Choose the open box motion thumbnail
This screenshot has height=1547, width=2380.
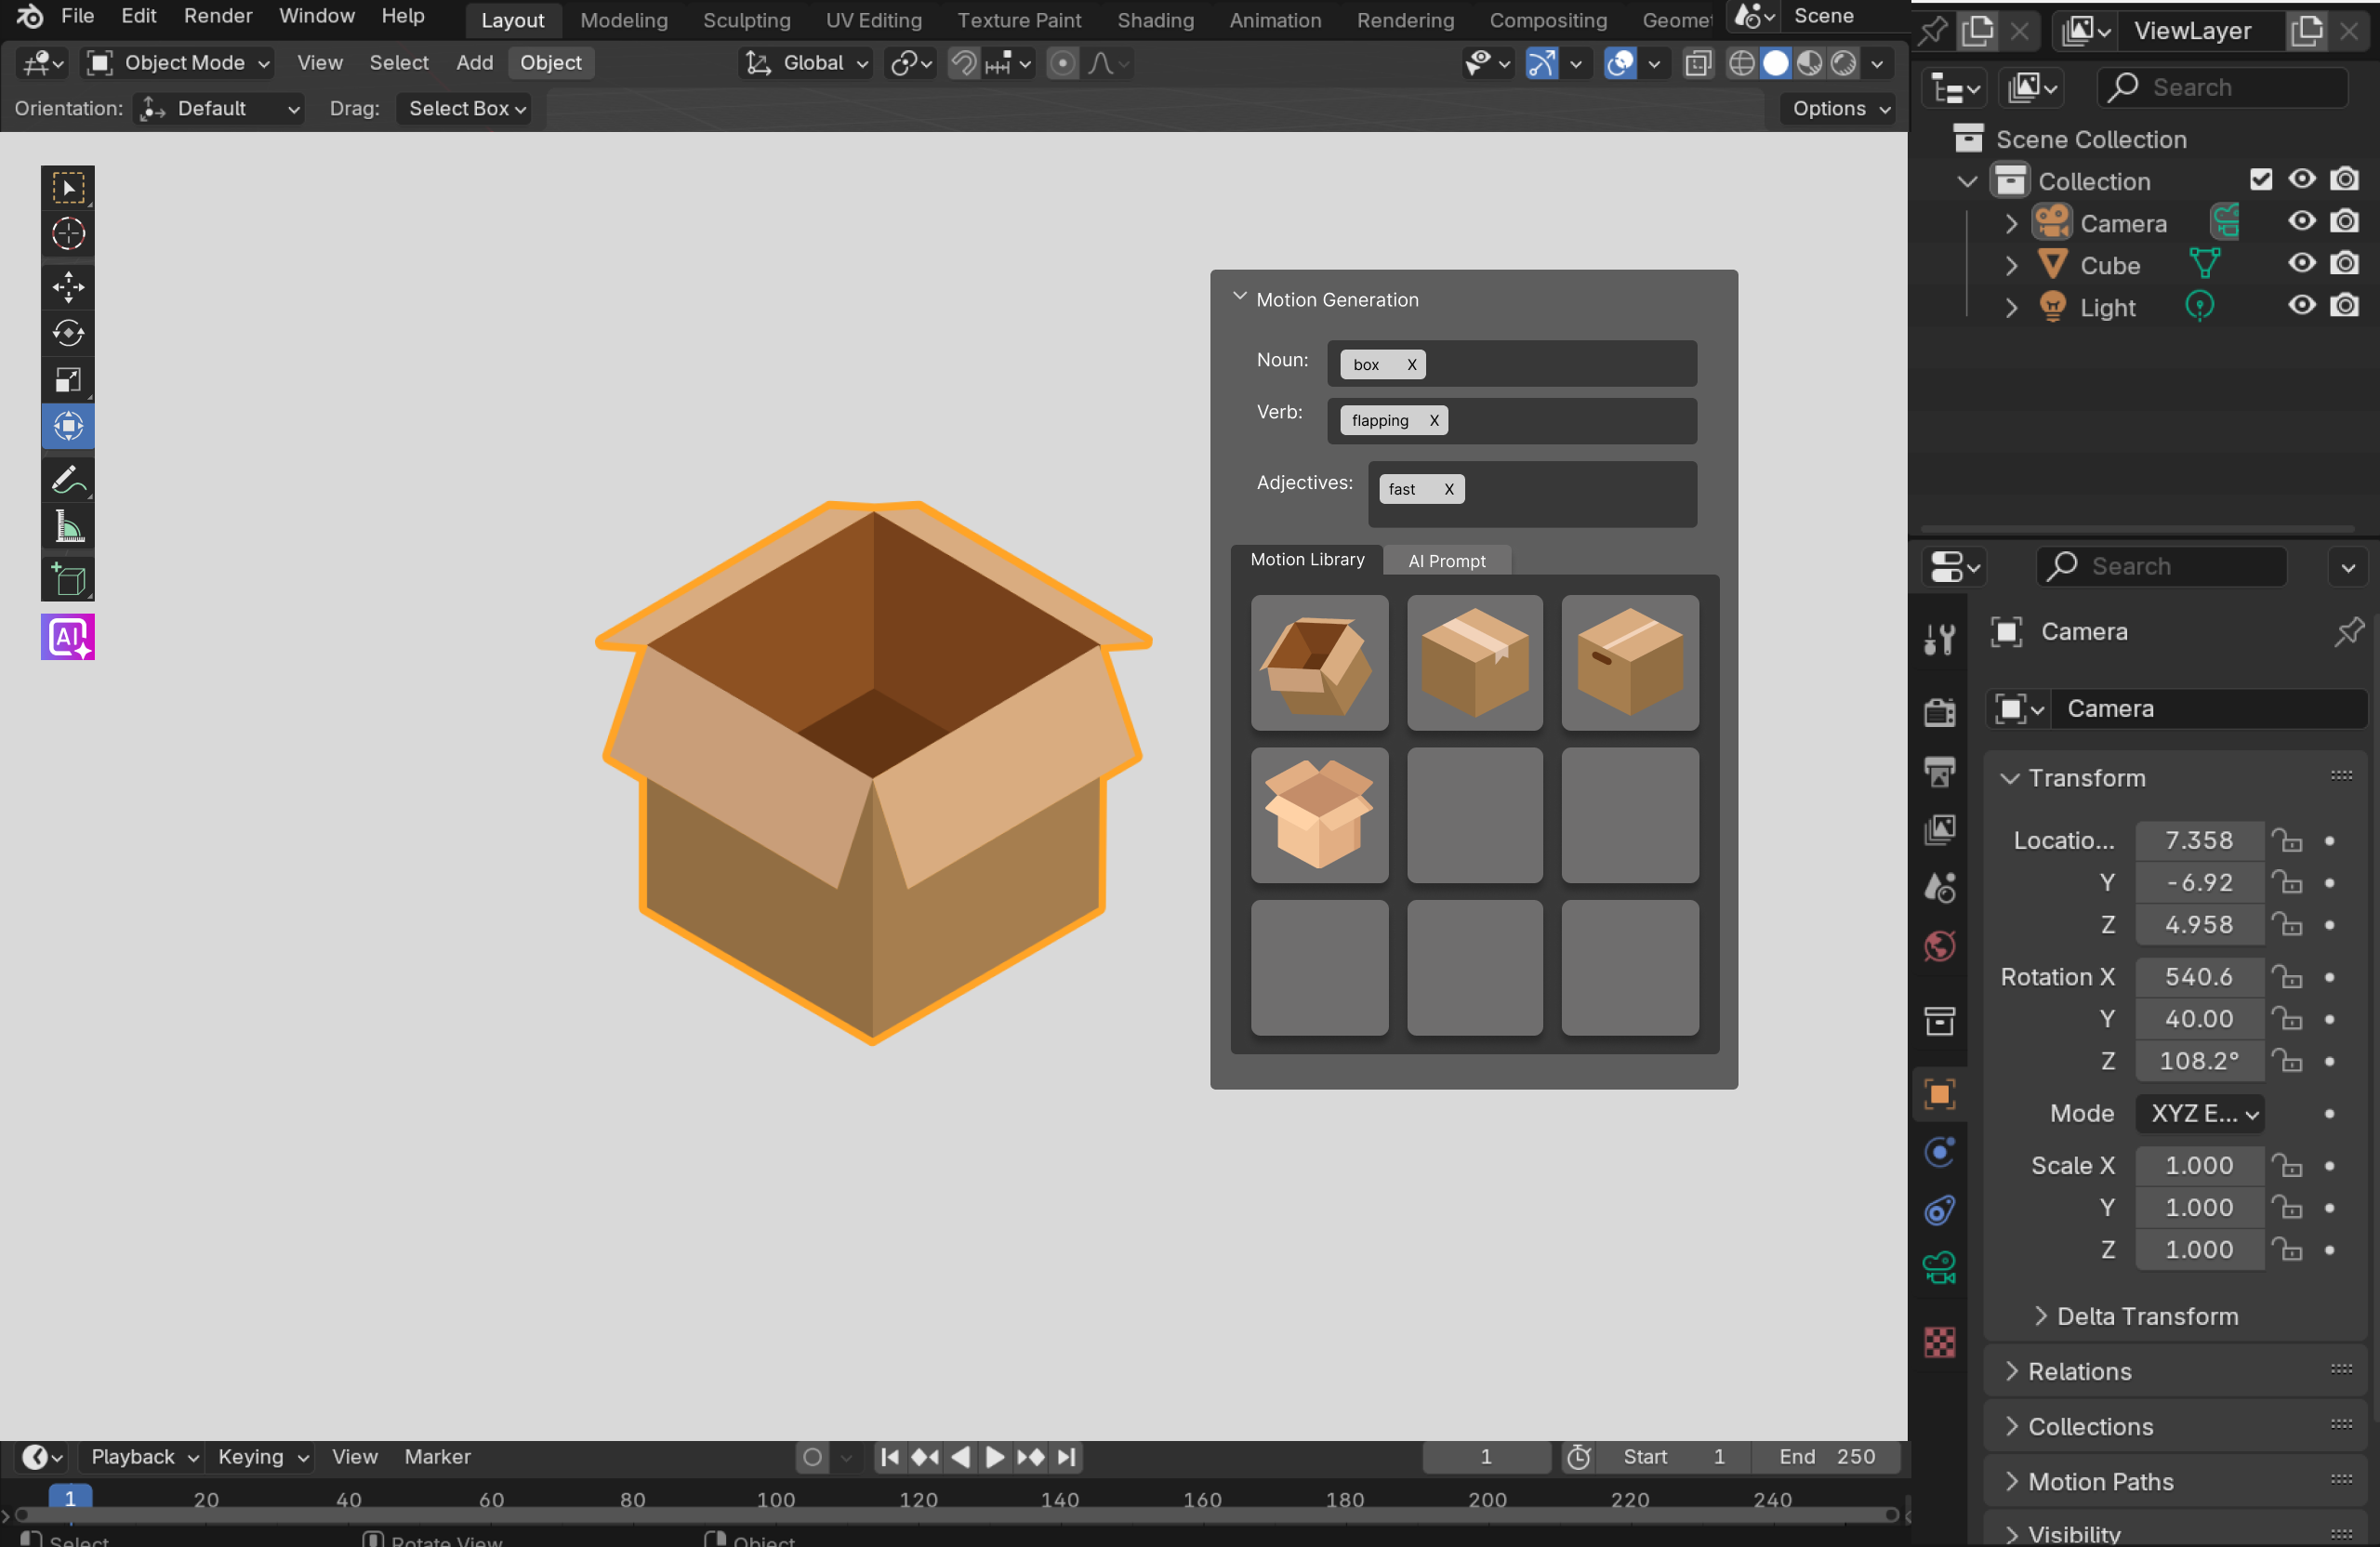[1319, 663]
